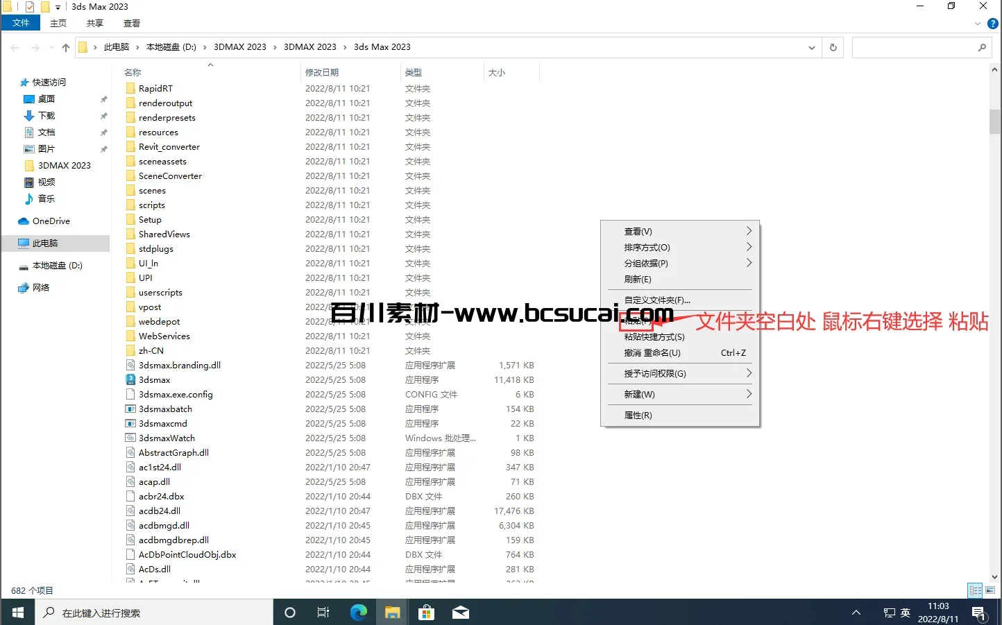Image resolution: width=1002 pixels, height=625 pixels.
Task: Open Pictures in quick access
Action: [46, 149]
